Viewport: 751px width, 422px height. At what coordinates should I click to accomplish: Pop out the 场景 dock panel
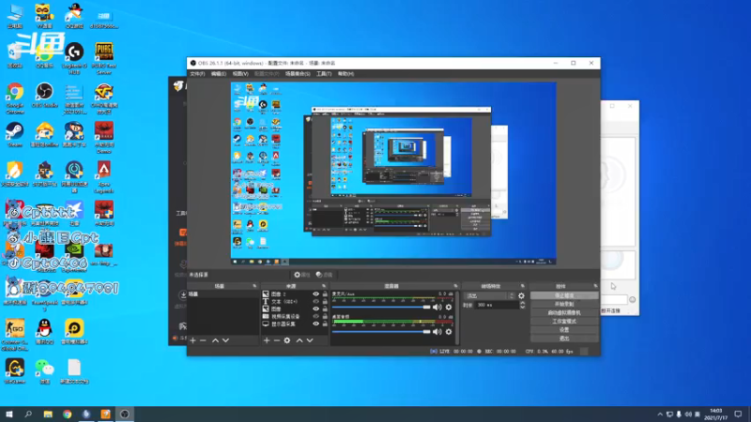[254, 286]
